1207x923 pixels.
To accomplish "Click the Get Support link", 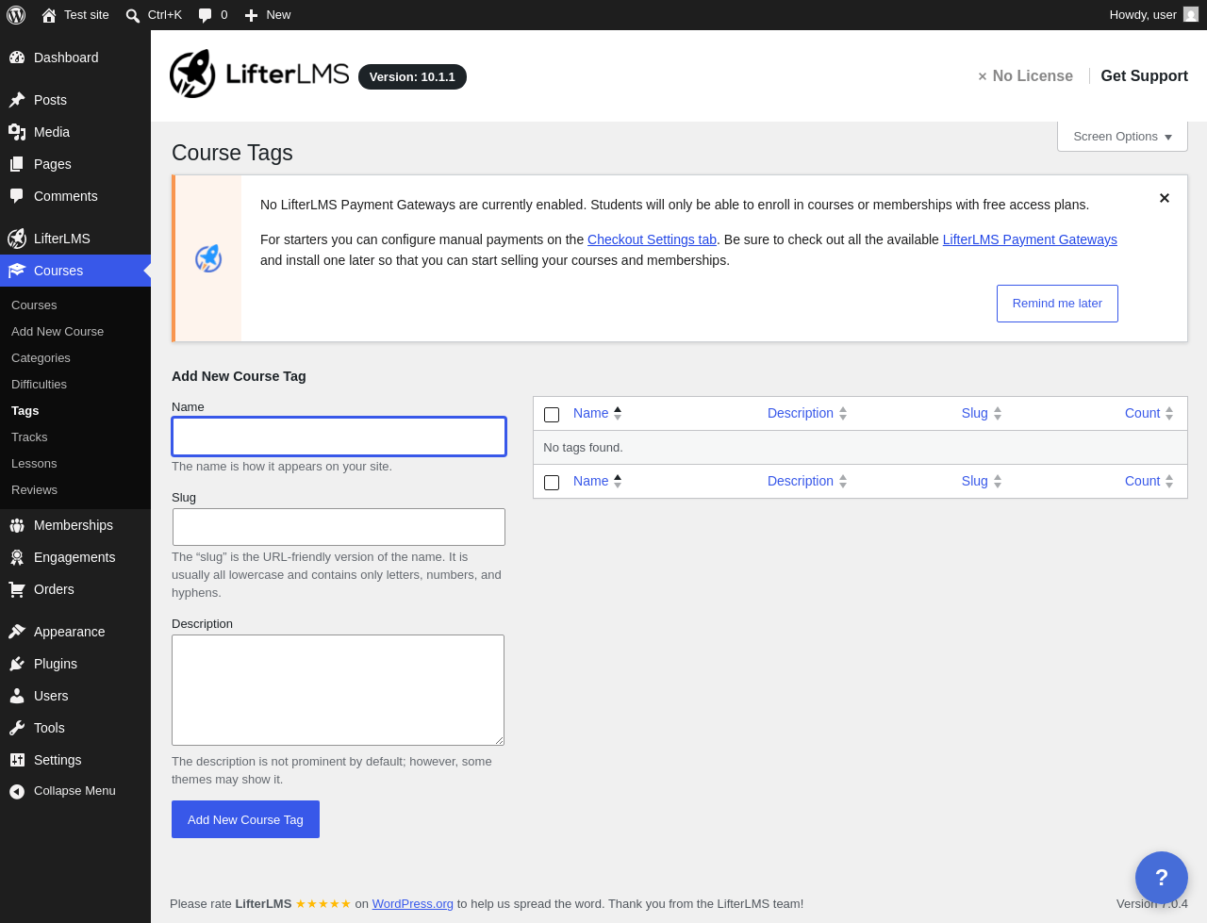I will click(x=1144, y=76).
